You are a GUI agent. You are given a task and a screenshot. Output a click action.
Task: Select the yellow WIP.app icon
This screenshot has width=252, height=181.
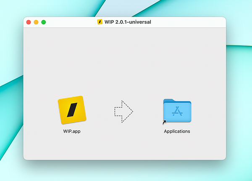pos(72,110)
